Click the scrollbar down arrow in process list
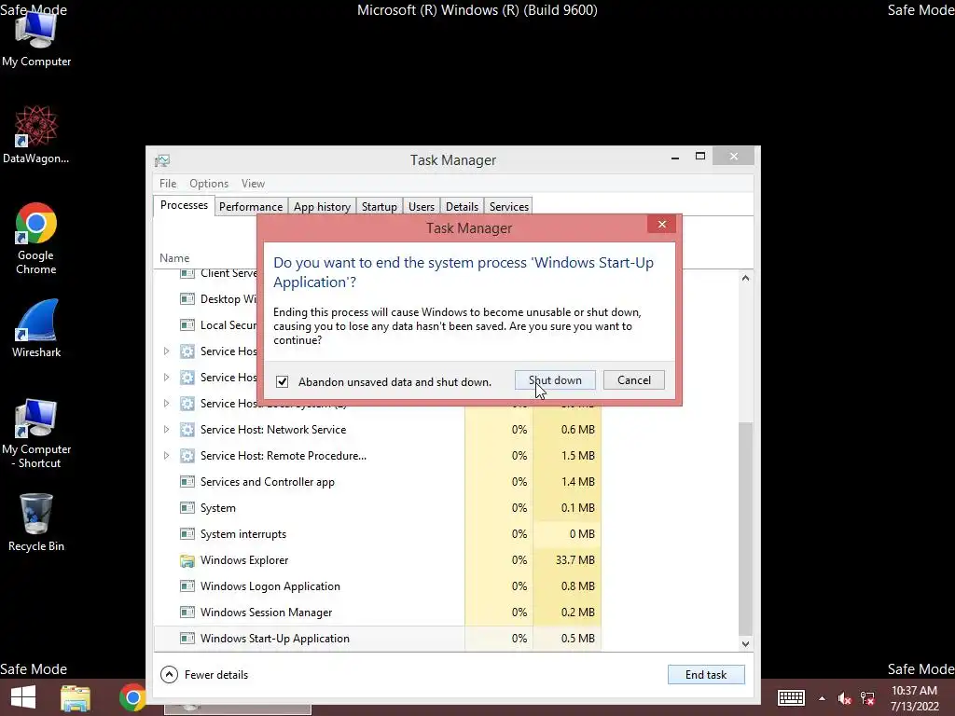 click(x=745, y=643)
